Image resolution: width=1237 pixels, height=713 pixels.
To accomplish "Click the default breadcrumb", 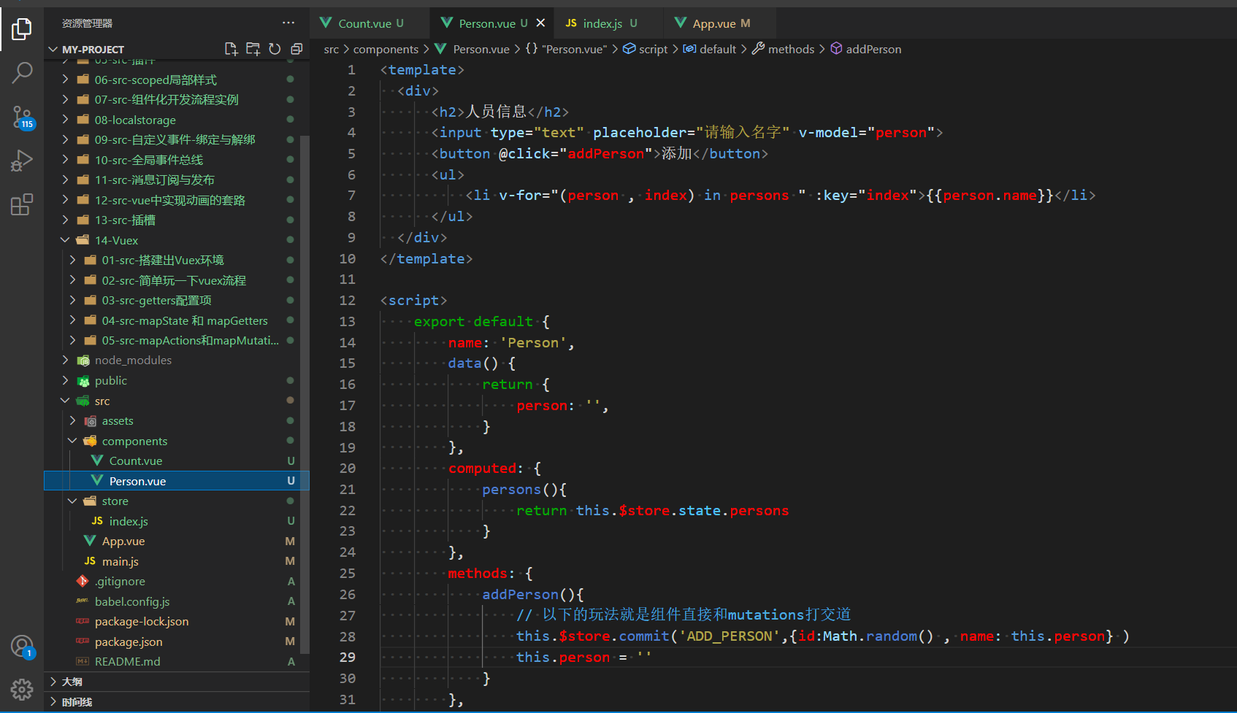I will click(710, 49).
